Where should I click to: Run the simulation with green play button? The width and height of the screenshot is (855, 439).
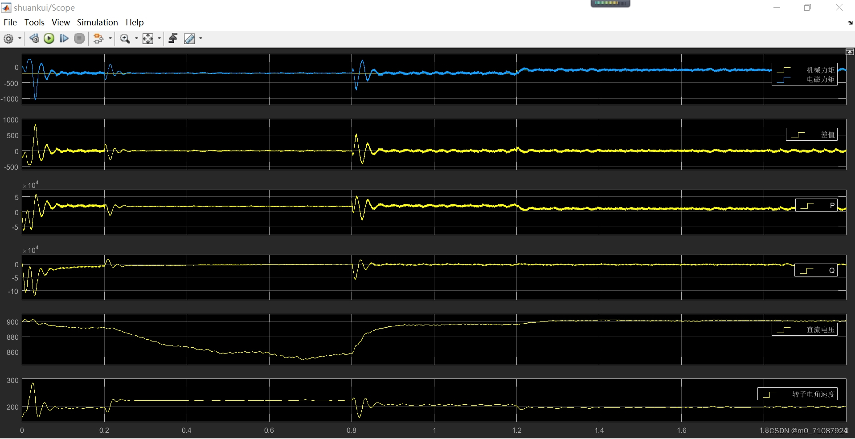tap(49, 39)
